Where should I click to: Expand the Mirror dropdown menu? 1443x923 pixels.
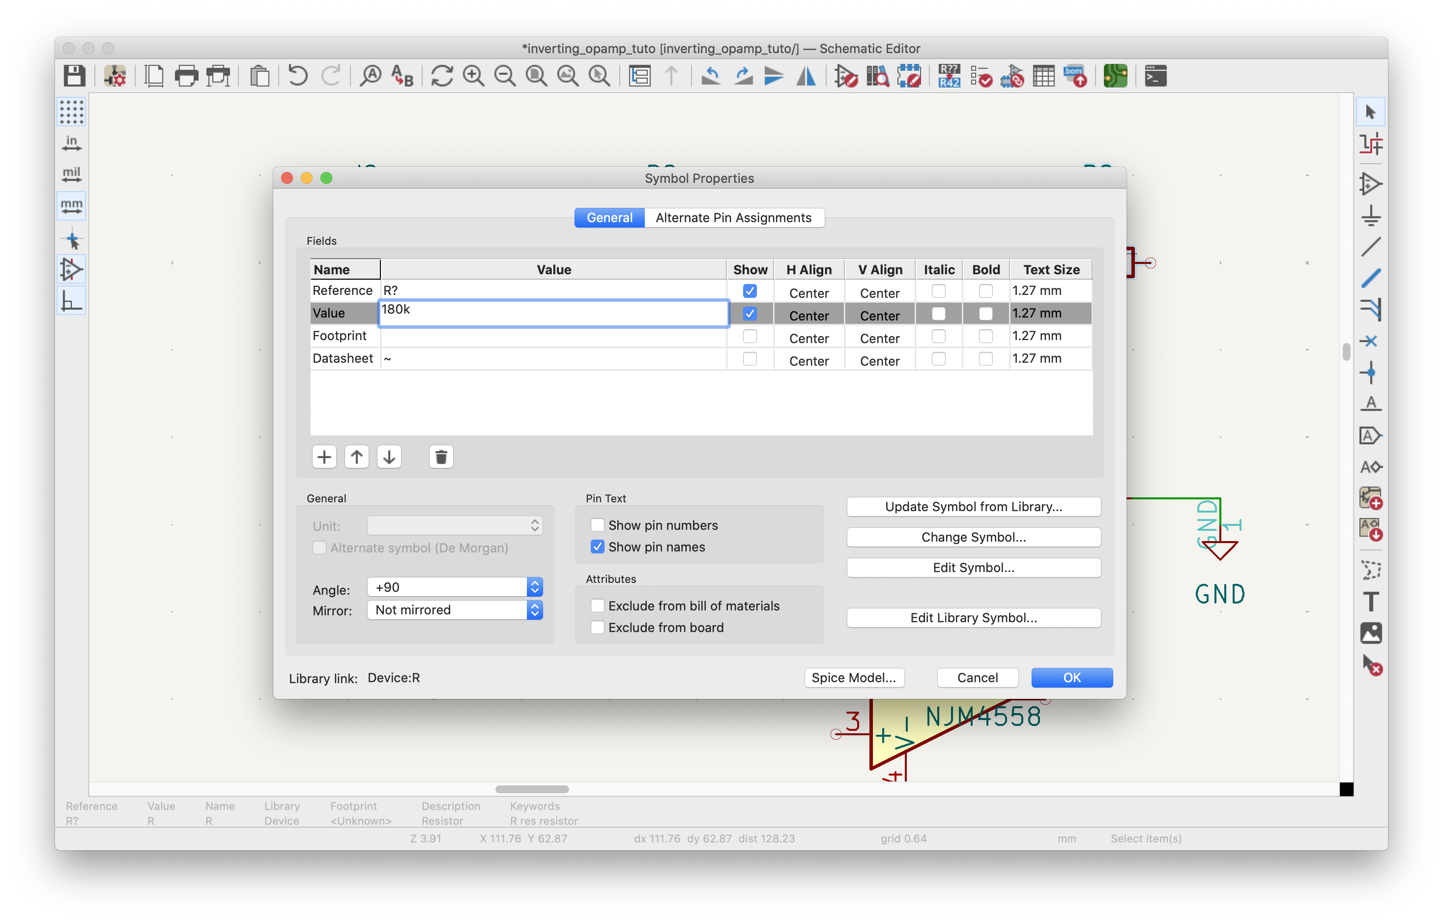[536, 610]
